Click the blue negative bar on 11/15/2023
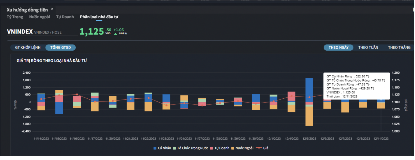 click(x=59, y=108)
